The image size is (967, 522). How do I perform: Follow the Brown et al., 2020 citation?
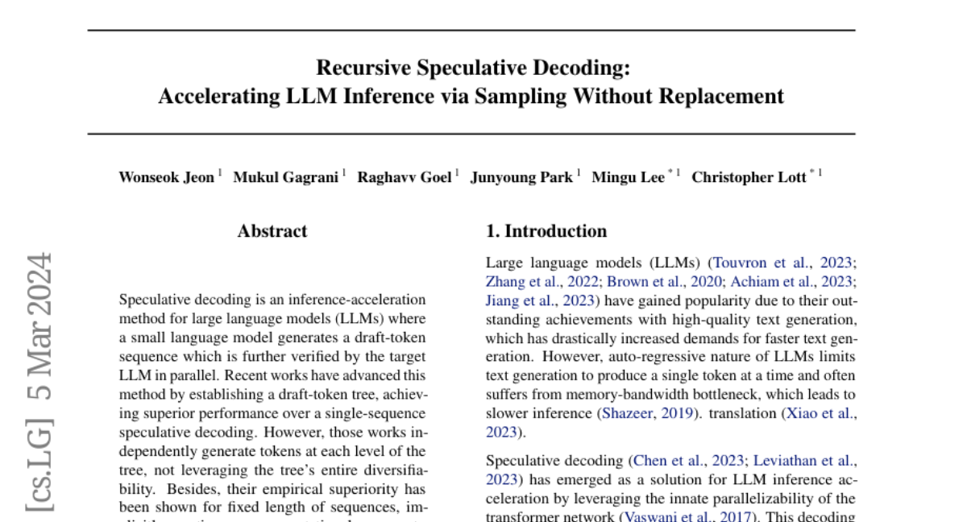click(x=663, y=281)
